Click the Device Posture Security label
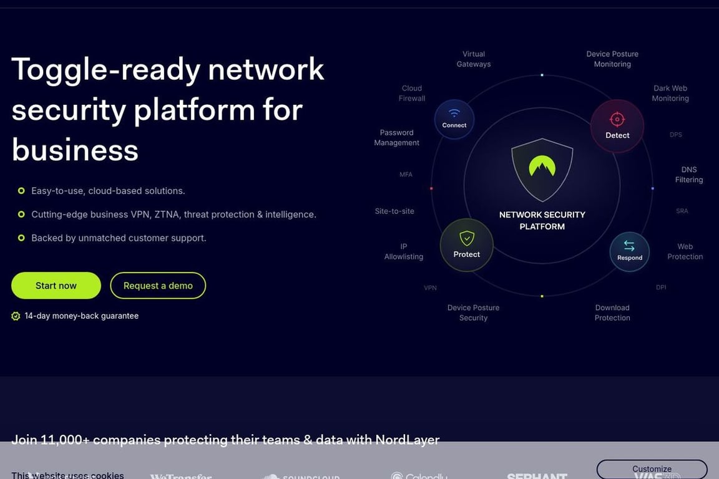Screen dimensions: 719x479 point(473,312)
